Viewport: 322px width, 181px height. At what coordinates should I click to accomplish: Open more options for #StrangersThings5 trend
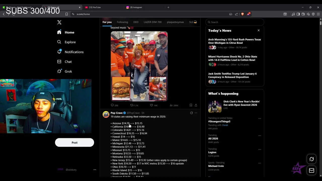[x=260, y=119]
